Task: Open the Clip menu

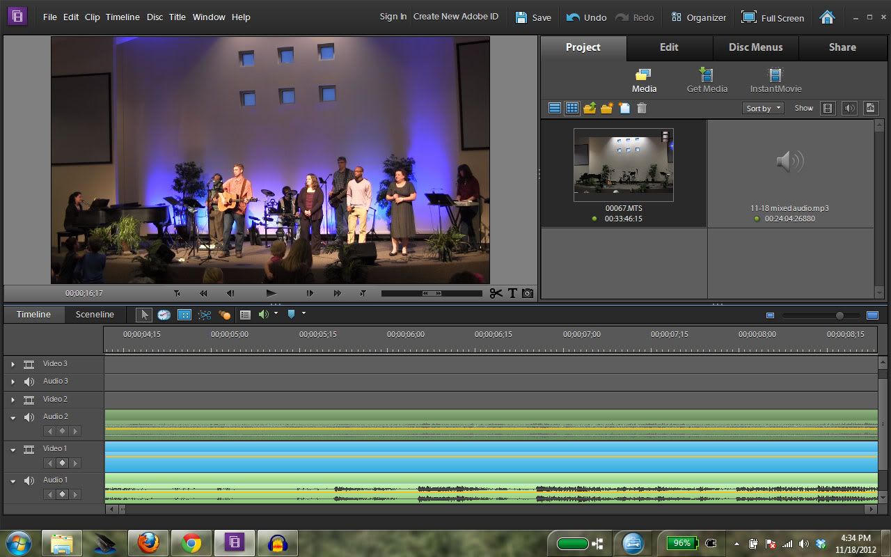Action: pos(93,17)
